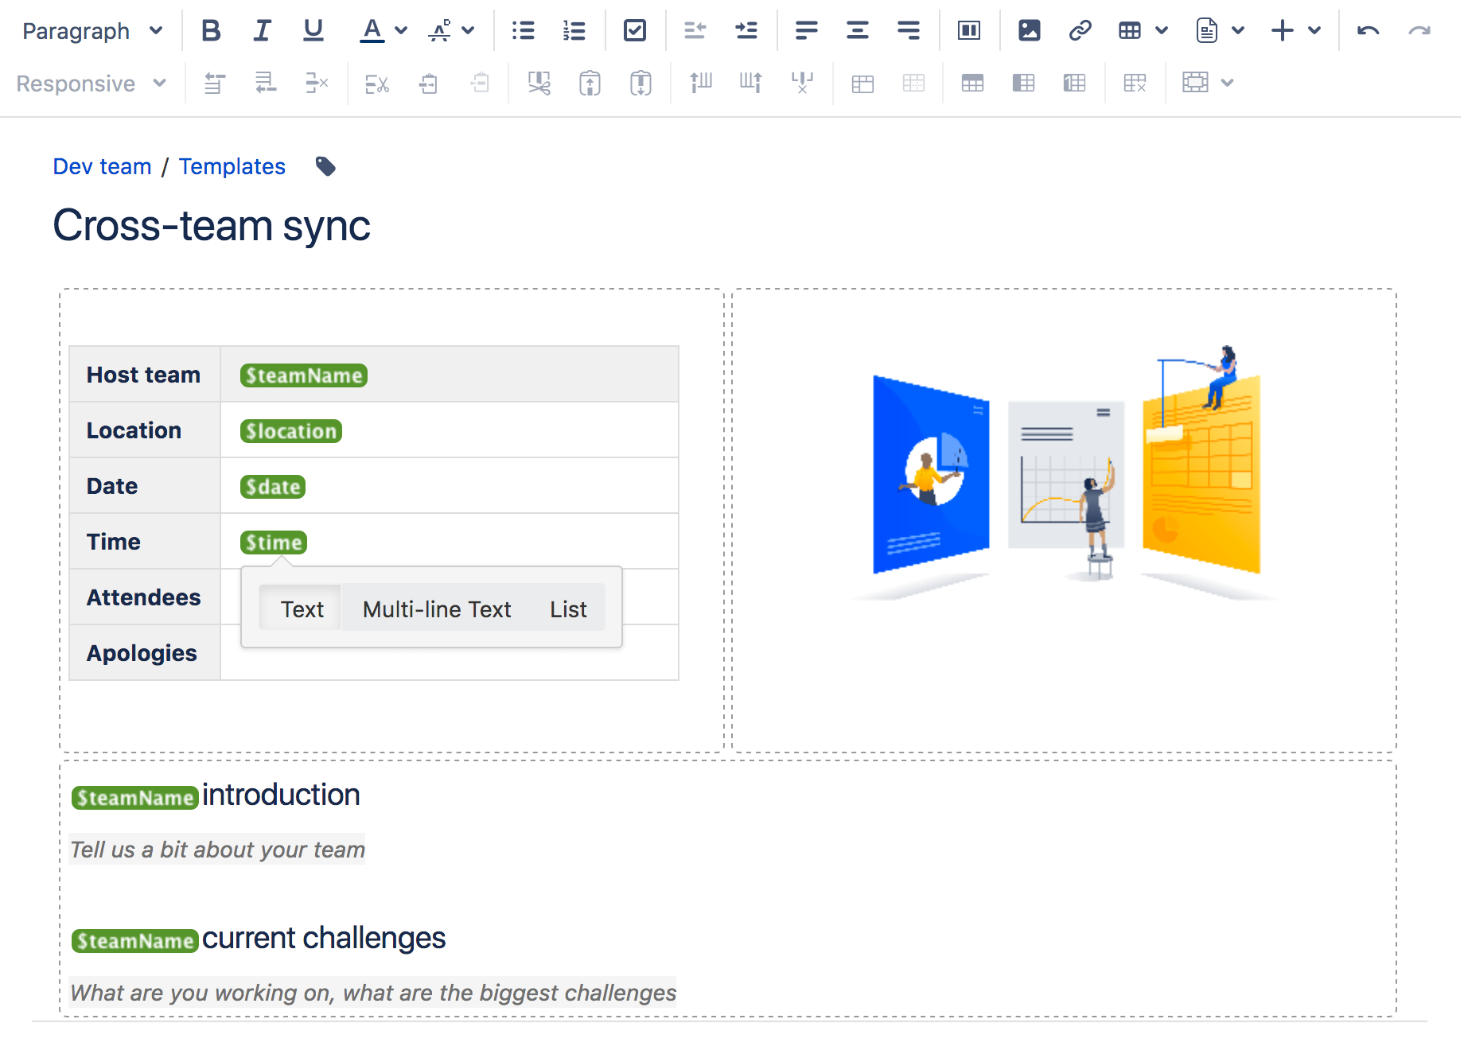Toggle underline formatting
This screenshot has height=1050, width=1464.
313,30
